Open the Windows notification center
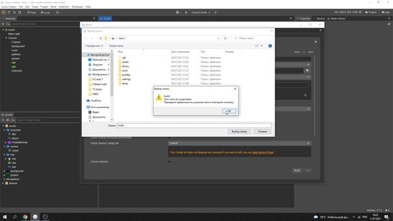This screenshot has height=221, width=393. point(386,217)
